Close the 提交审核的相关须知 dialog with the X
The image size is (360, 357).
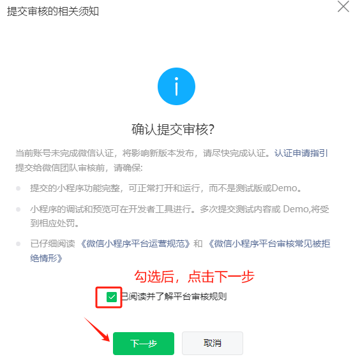[x=343, y=6]
